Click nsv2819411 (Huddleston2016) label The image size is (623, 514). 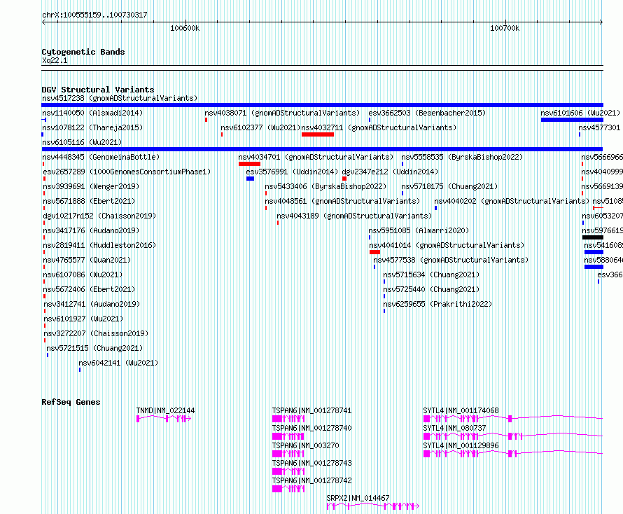[x=99, y=245]
